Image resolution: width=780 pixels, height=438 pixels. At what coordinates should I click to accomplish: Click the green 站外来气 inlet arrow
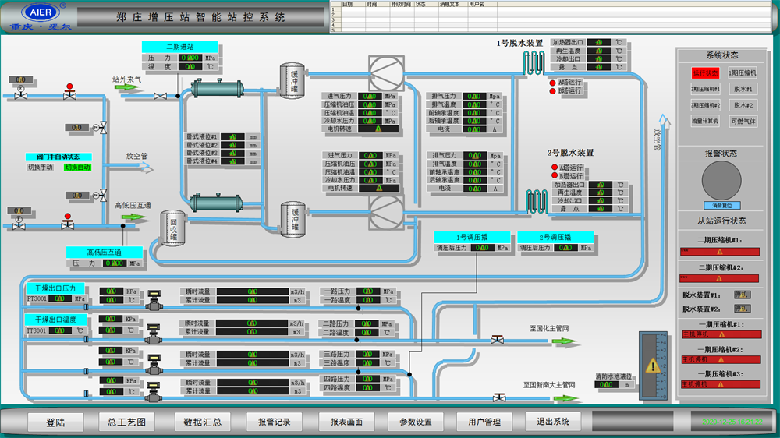pos(128,87)
